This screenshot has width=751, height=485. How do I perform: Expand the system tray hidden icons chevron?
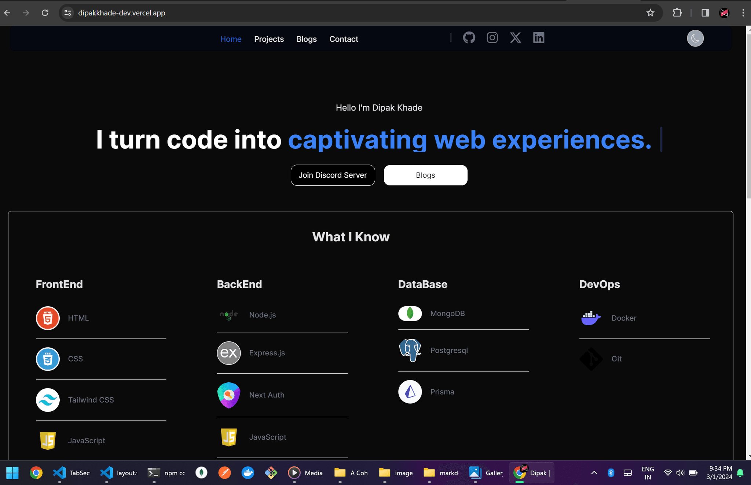point(594,473)
